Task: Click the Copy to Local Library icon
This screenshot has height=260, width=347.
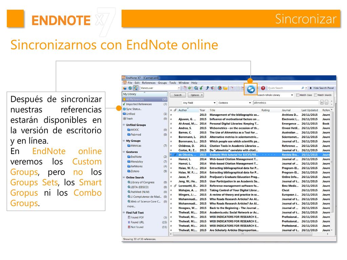Action: point(185,88)
